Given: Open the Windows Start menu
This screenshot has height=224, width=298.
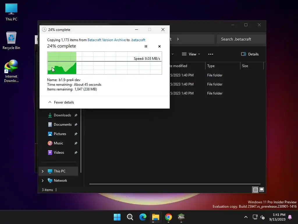Looking at the screenshot, I should (117, 217).
